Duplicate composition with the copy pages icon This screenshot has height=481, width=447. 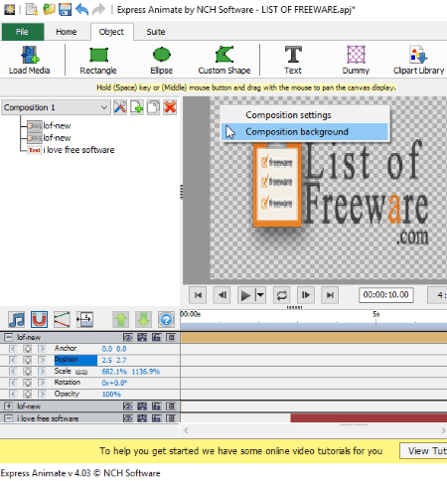[x=153, y=107]
